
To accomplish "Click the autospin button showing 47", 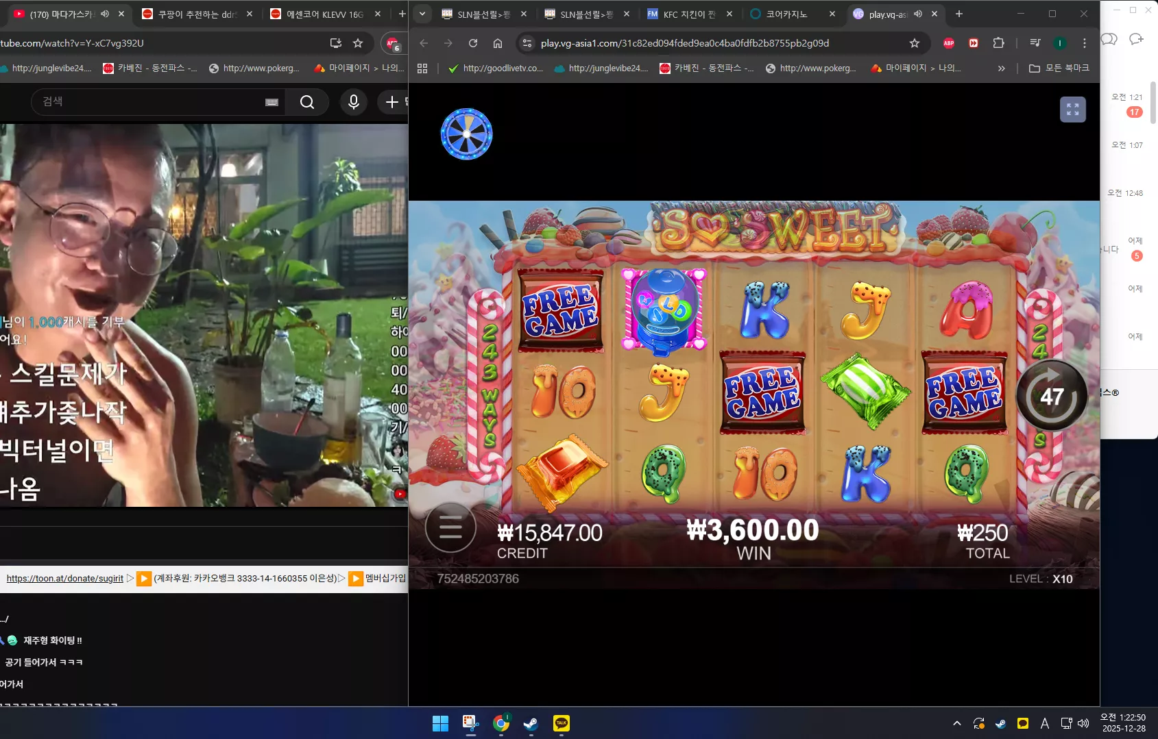I will (1051, 395).
